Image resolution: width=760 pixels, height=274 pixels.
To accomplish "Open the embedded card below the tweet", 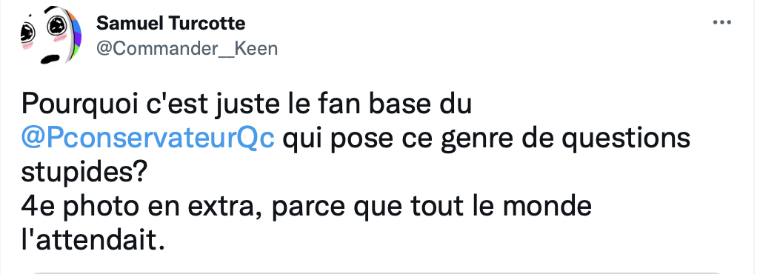I will (x=380, y=273).
